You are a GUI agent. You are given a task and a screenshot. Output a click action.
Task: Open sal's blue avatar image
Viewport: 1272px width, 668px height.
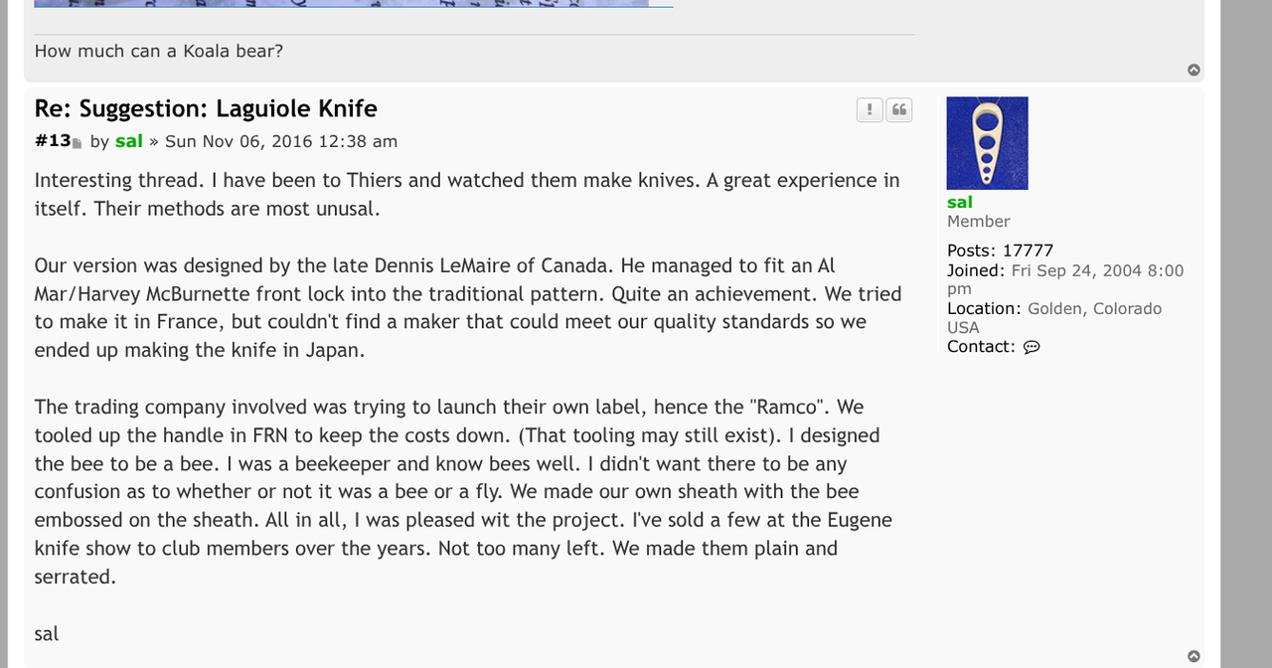987,143
